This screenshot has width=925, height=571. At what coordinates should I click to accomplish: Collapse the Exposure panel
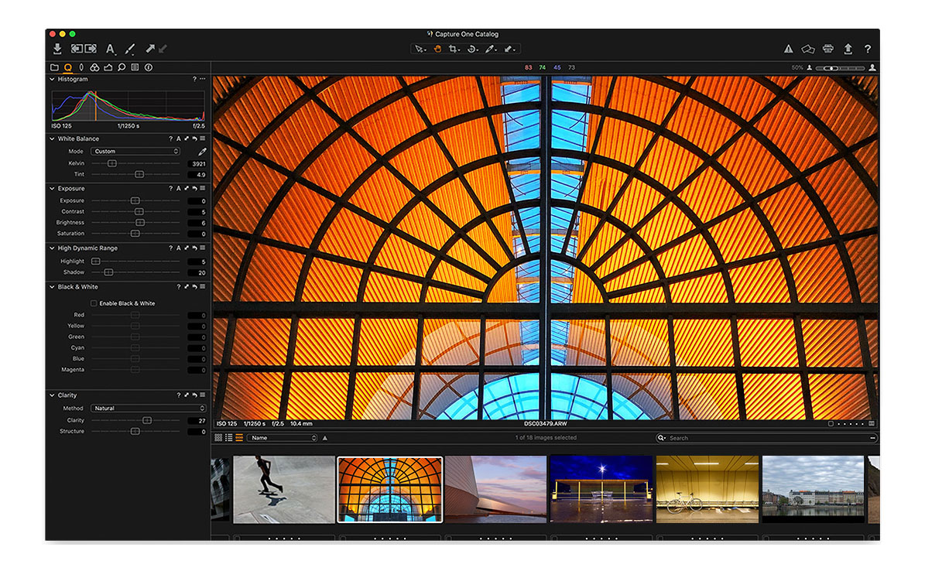pos(51,189)
